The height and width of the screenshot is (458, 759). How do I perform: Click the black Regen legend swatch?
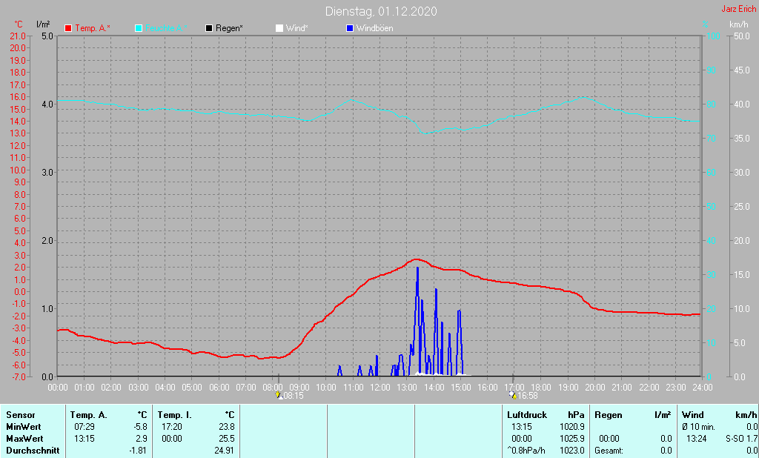point(209,28)
